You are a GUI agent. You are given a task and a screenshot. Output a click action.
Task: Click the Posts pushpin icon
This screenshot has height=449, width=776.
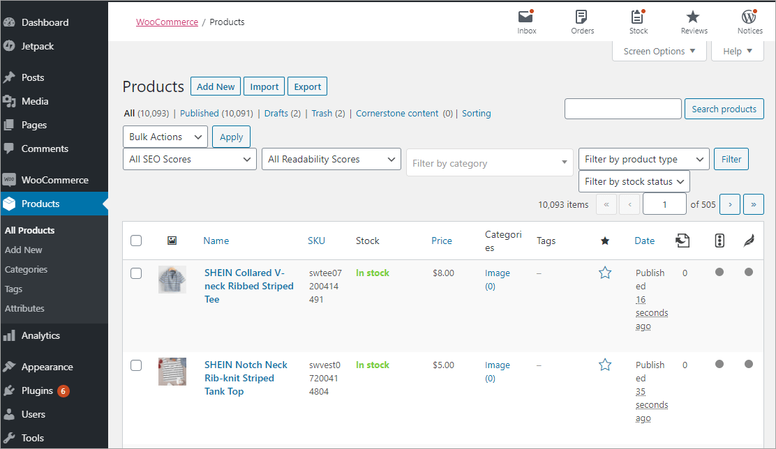pyautogui.click(x=9, y=77)
